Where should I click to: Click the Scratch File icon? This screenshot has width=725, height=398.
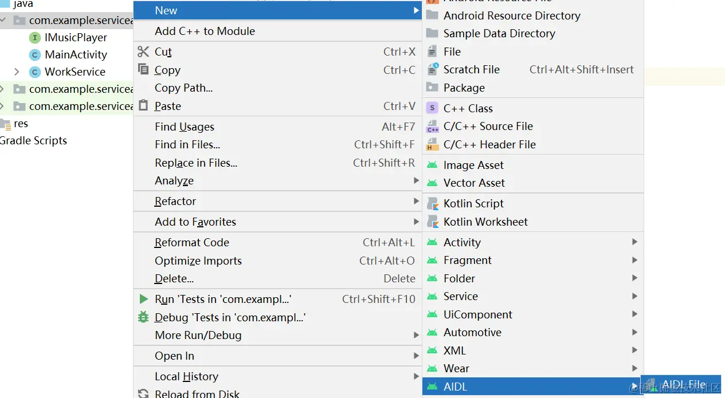[x=433, y=69]
